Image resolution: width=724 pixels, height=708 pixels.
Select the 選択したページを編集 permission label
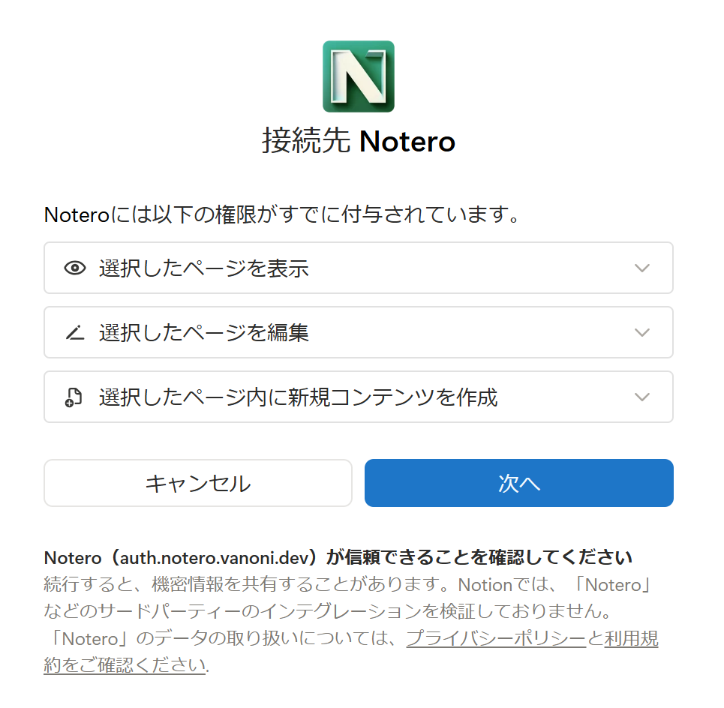pyautogui.click(x=204, y=333)
